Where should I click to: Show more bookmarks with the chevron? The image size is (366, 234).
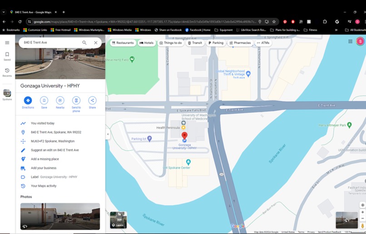336,30
